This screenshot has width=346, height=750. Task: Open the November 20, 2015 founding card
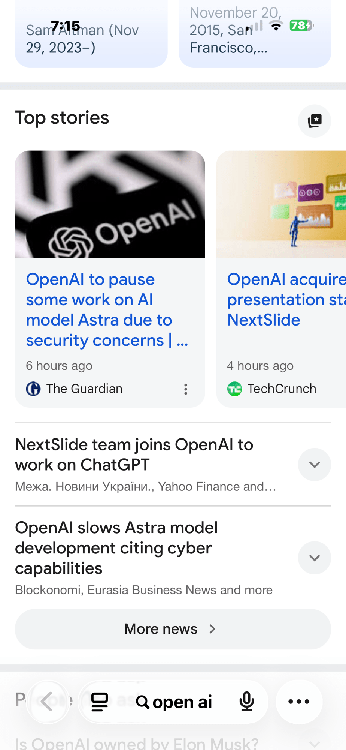[255, 34]
